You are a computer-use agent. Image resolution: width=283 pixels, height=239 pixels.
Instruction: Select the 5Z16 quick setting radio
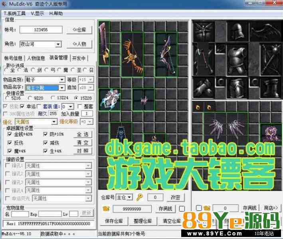coord(8,98)
